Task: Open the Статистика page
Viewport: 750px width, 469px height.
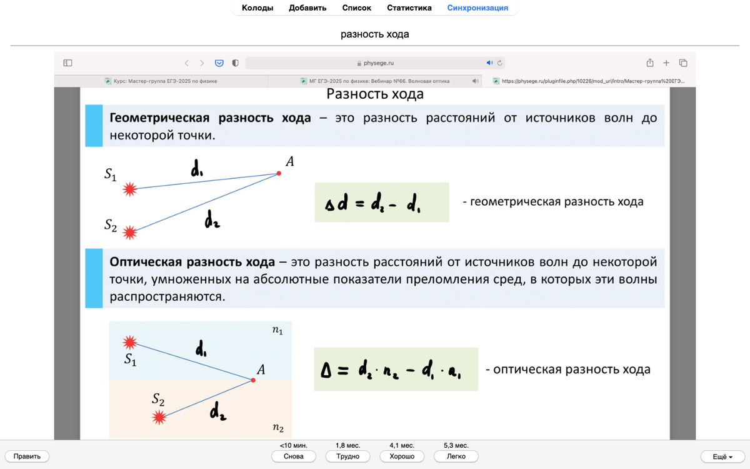Action: pyautogui.click(x=409, y=8)
